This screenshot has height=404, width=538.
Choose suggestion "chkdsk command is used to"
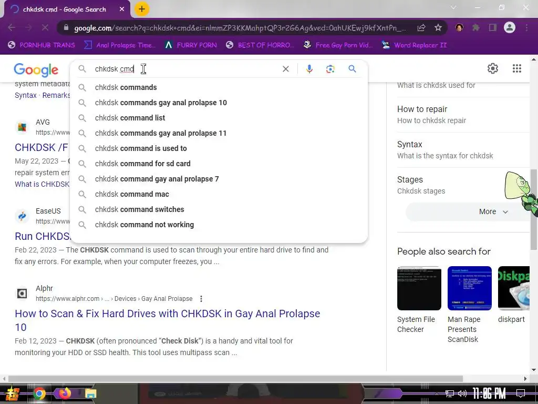pos(219,148)
